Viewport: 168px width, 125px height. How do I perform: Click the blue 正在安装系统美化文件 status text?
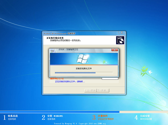(x=70, y=82)
